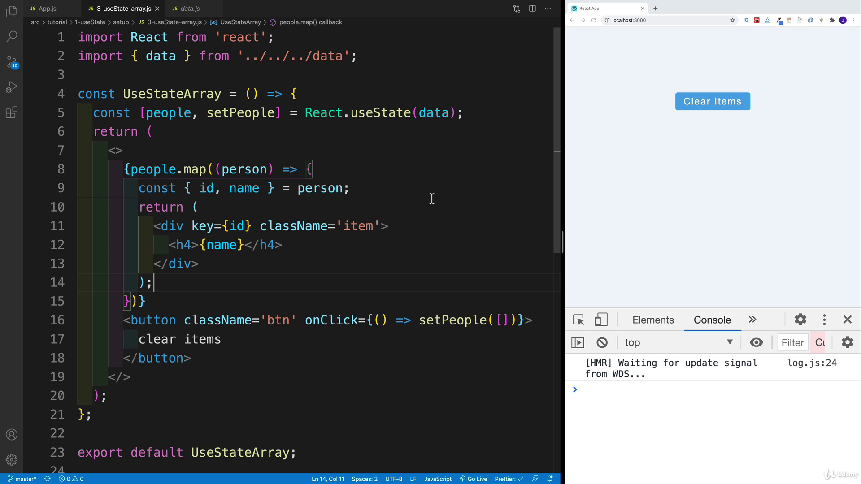Close the DevTools panel

pos(847,320)
